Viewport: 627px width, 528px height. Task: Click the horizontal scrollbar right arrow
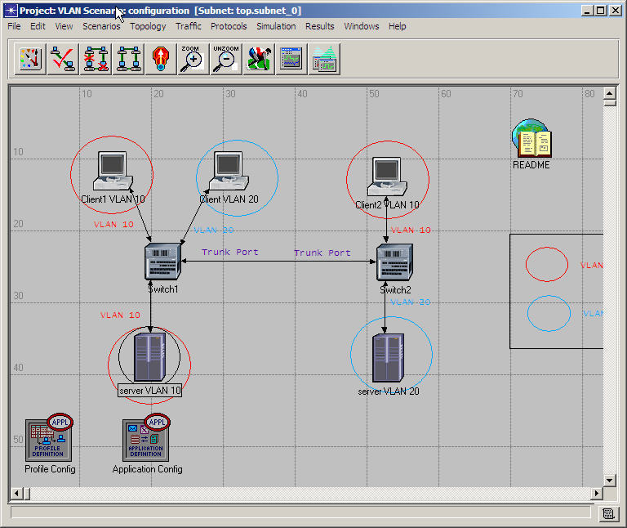[x=597, y=493]
